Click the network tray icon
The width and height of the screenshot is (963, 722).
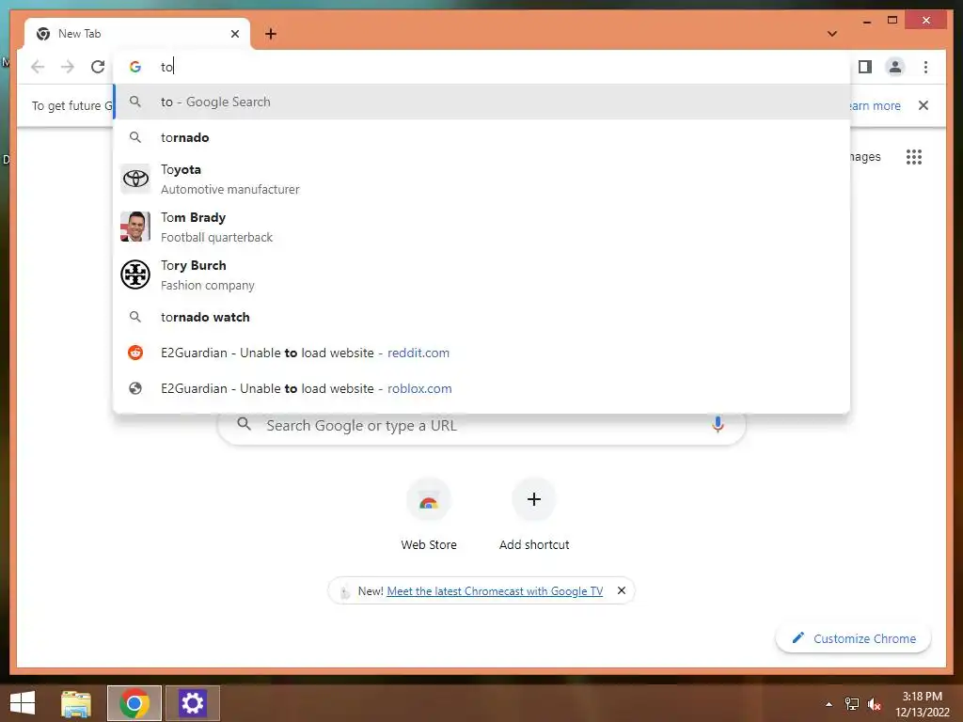[x=852, y=704]
